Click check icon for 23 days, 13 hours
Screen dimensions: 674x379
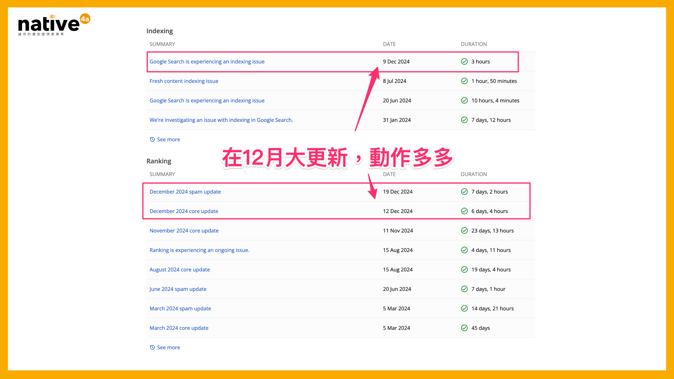coord(464,230)
